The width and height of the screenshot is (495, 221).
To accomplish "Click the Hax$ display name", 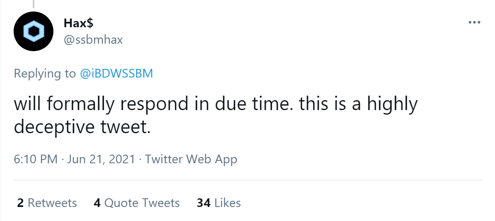I will point(79,24).
